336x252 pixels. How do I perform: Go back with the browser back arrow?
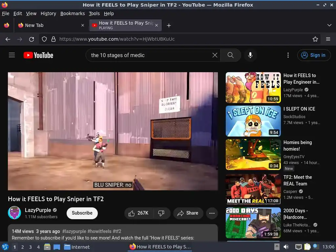click(8, 39)
